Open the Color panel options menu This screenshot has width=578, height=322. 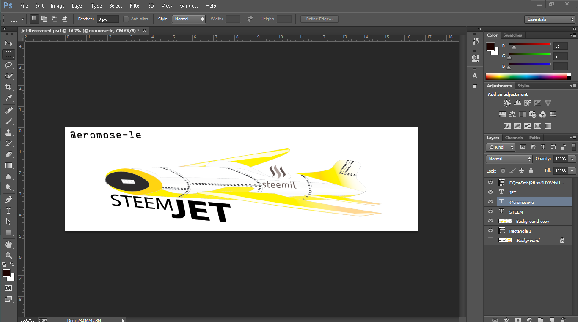click(573, 35)
